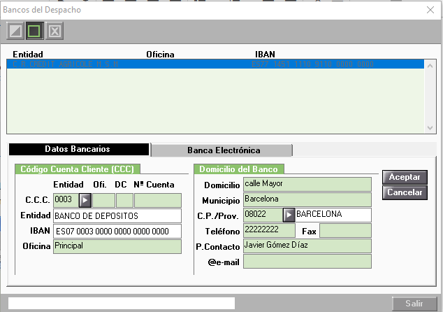Click the Cancelar button
Screen dimensions: 443x312
tap(405, 192)
